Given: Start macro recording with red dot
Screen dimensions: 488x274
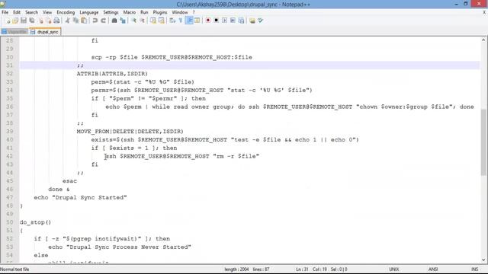Looking at the screenshot, I should pyautogui.click(x=208, y=21).
